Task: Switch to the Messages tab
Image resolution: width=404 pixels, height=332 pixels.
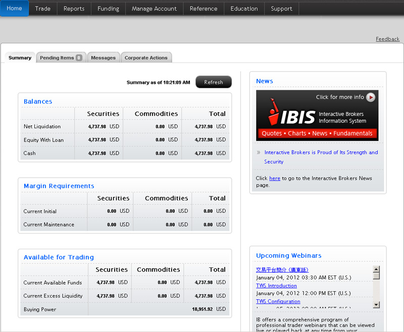Action: [x=104, y=57]
